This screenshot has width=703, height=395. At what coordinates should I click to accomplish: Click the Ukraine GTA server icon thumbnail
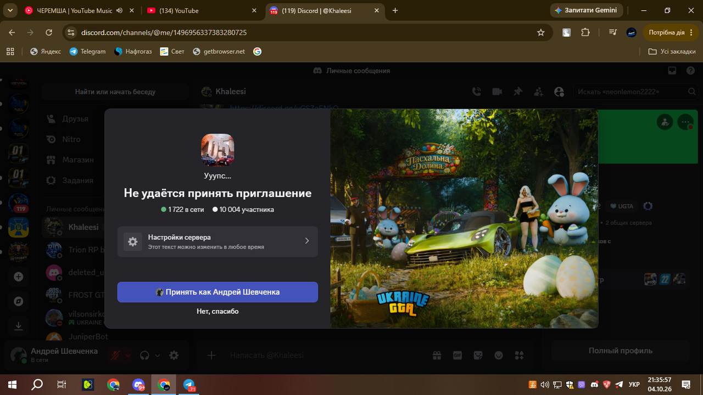tap(217, 150)
